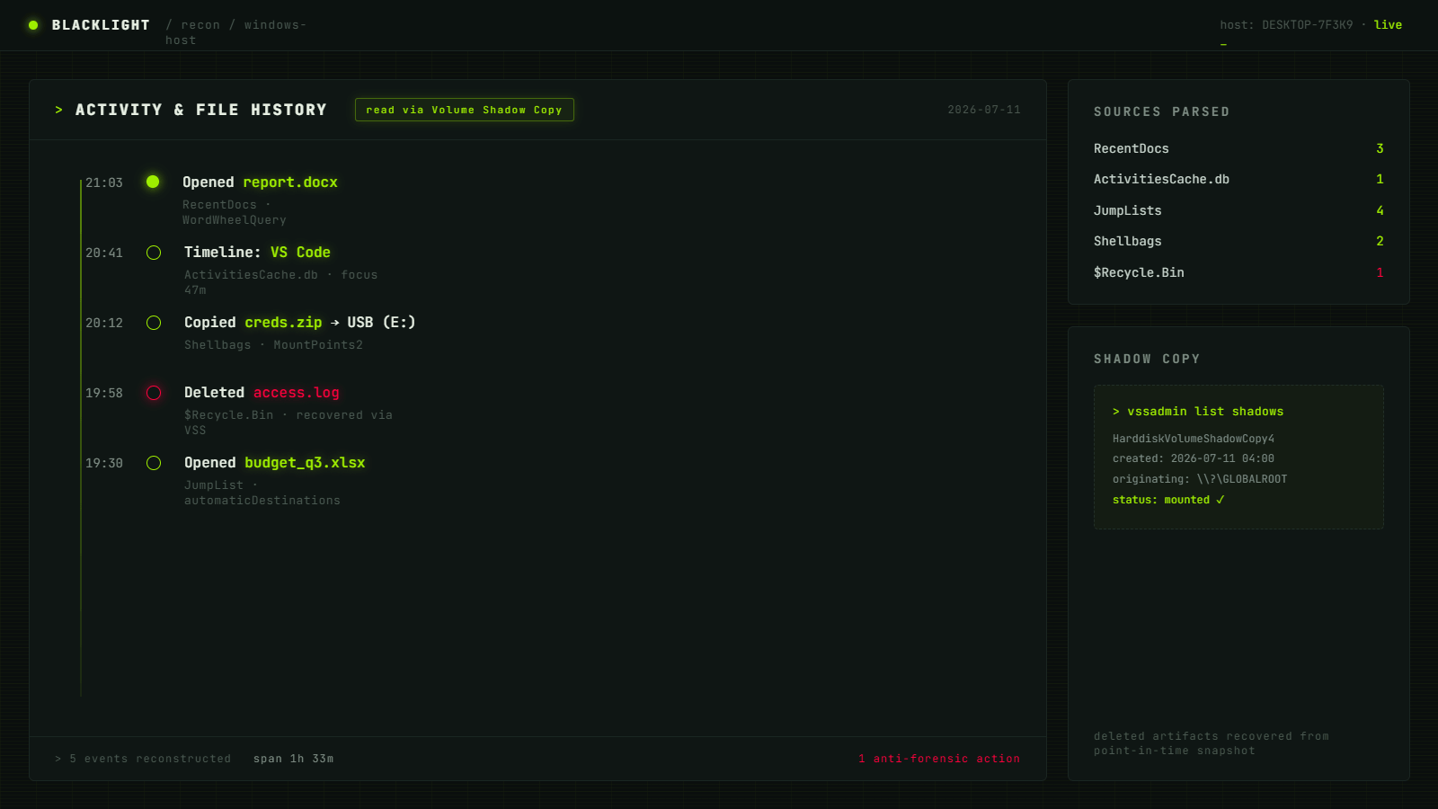Click the 'recon' breadcrumb in the header
This screenshot has height=809, width=1438.
pyautogui.click(x=200, y=25)
